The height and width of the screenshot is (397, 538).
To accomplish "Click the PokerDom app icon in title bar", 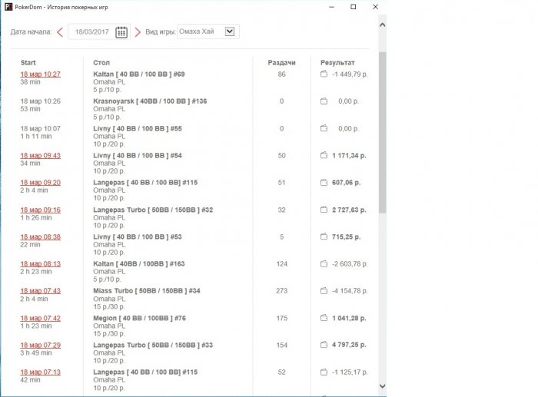I will click(x=8, y=7).
